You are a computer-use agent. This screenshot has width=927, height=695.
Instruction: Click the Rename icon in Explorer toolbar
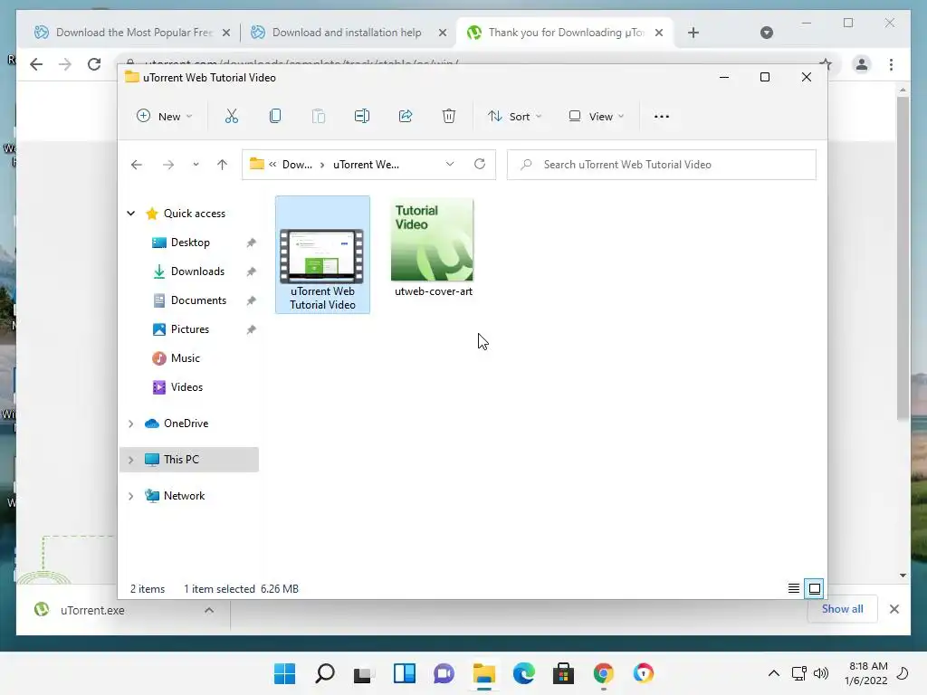[362, 117]
